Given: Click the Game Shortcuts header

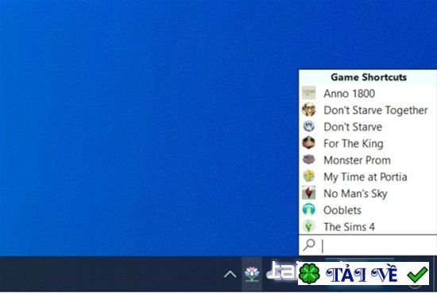Looking at the screenshot, I should click(369, 77).
